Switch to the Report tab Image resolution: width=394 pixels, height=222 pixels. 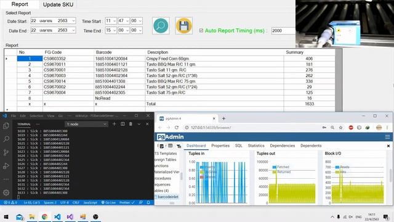pos(20,4)
